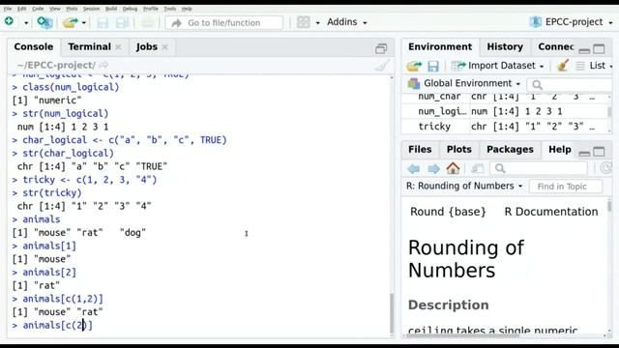Close the Jobs tab
619x348 pixels.
[x=165, y=47]
